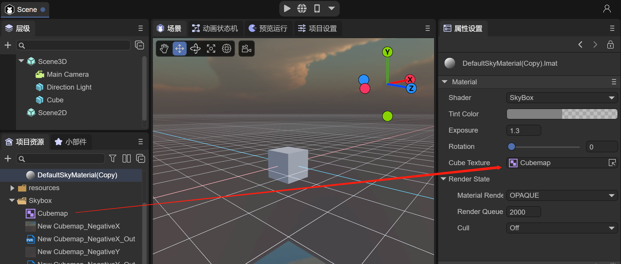The image size is (621, 264).
Task: Open the Tint Color swatch
Action: coord(562,114)
